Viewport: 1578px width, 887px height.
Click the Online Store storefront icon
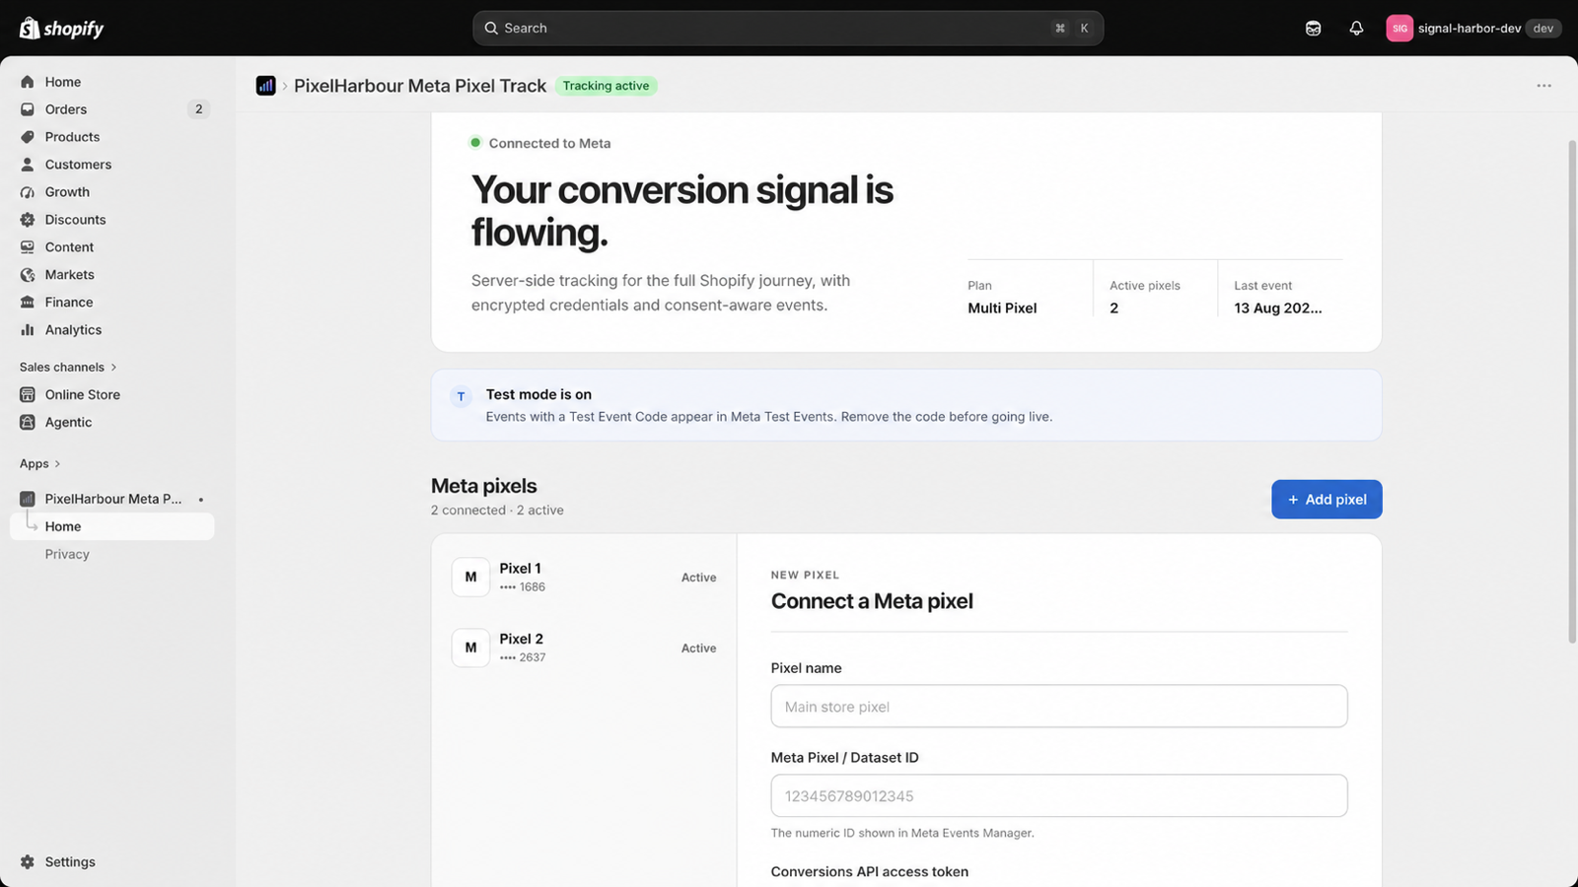click(28, 395)
